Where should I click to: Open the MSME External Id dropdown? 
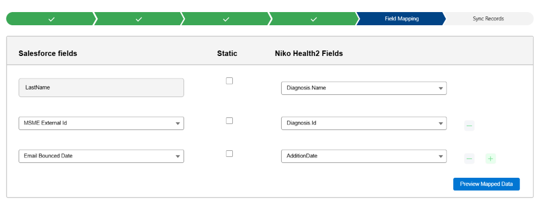pos(101,123)
